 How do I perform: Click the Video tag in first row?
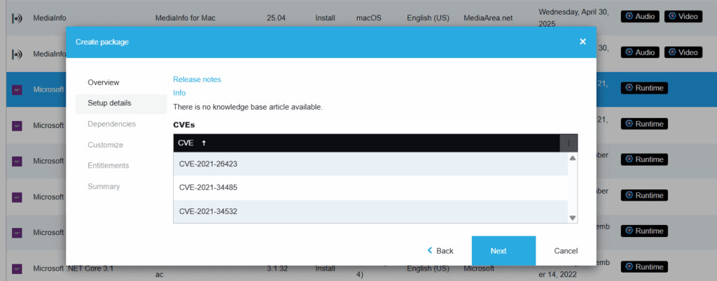[683, 16]
